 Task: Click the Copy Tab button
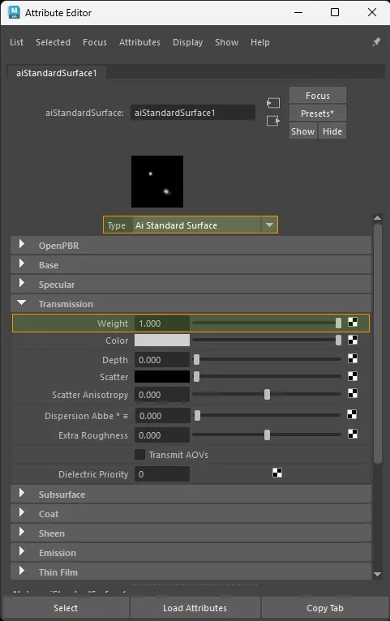point(324,608)
